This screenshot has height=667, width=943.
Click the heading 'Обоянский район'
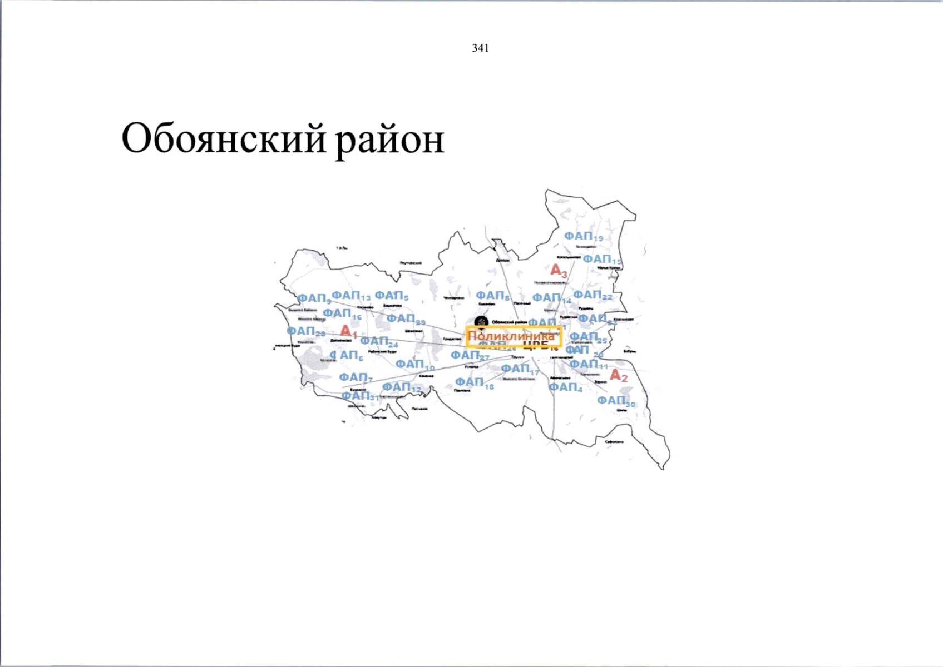tap(283, 139)
